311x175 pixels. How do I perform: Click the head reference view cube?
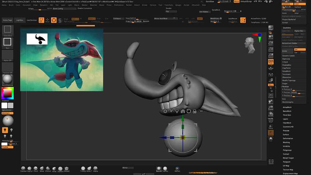[249, 45]
